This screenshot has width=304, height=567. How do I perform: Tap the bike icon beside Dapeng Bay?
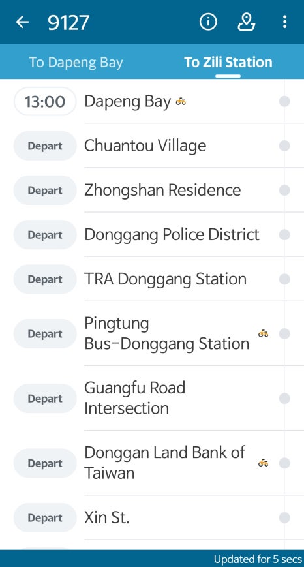[x=181, y=102]
